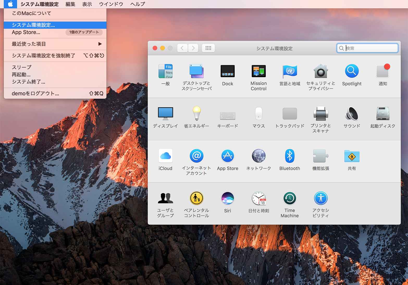Open 通知 (Notifications) preferences

[x=383, y=71]
